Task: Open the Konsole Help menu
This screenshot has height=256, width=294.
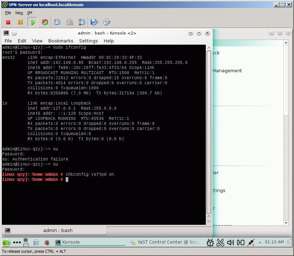Action: [x=109, y=41]
